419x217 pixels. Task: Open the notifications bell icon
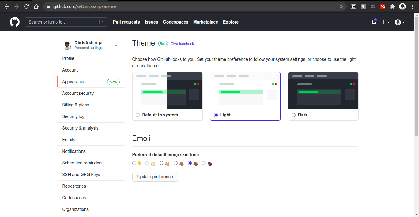[x=374, y=22]
